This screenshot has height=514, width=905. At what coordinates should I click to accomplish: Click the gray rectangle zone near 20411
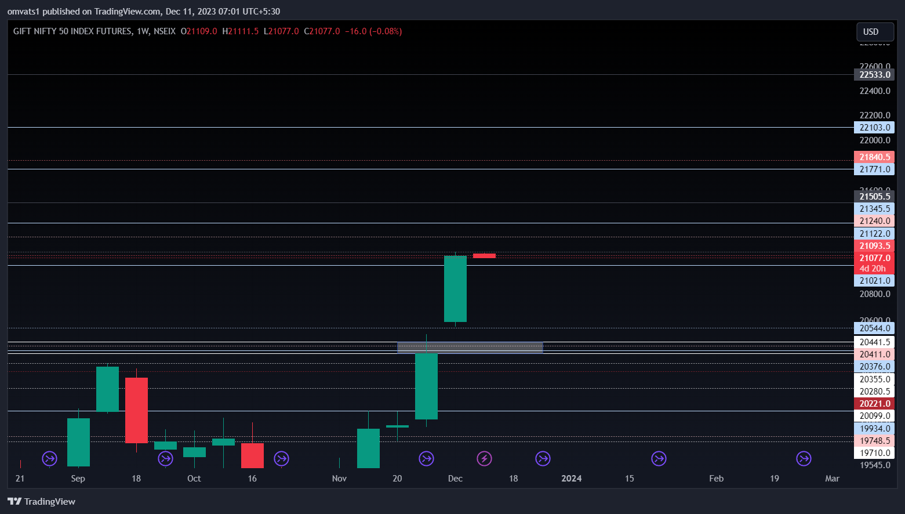(x=470, y=348)
